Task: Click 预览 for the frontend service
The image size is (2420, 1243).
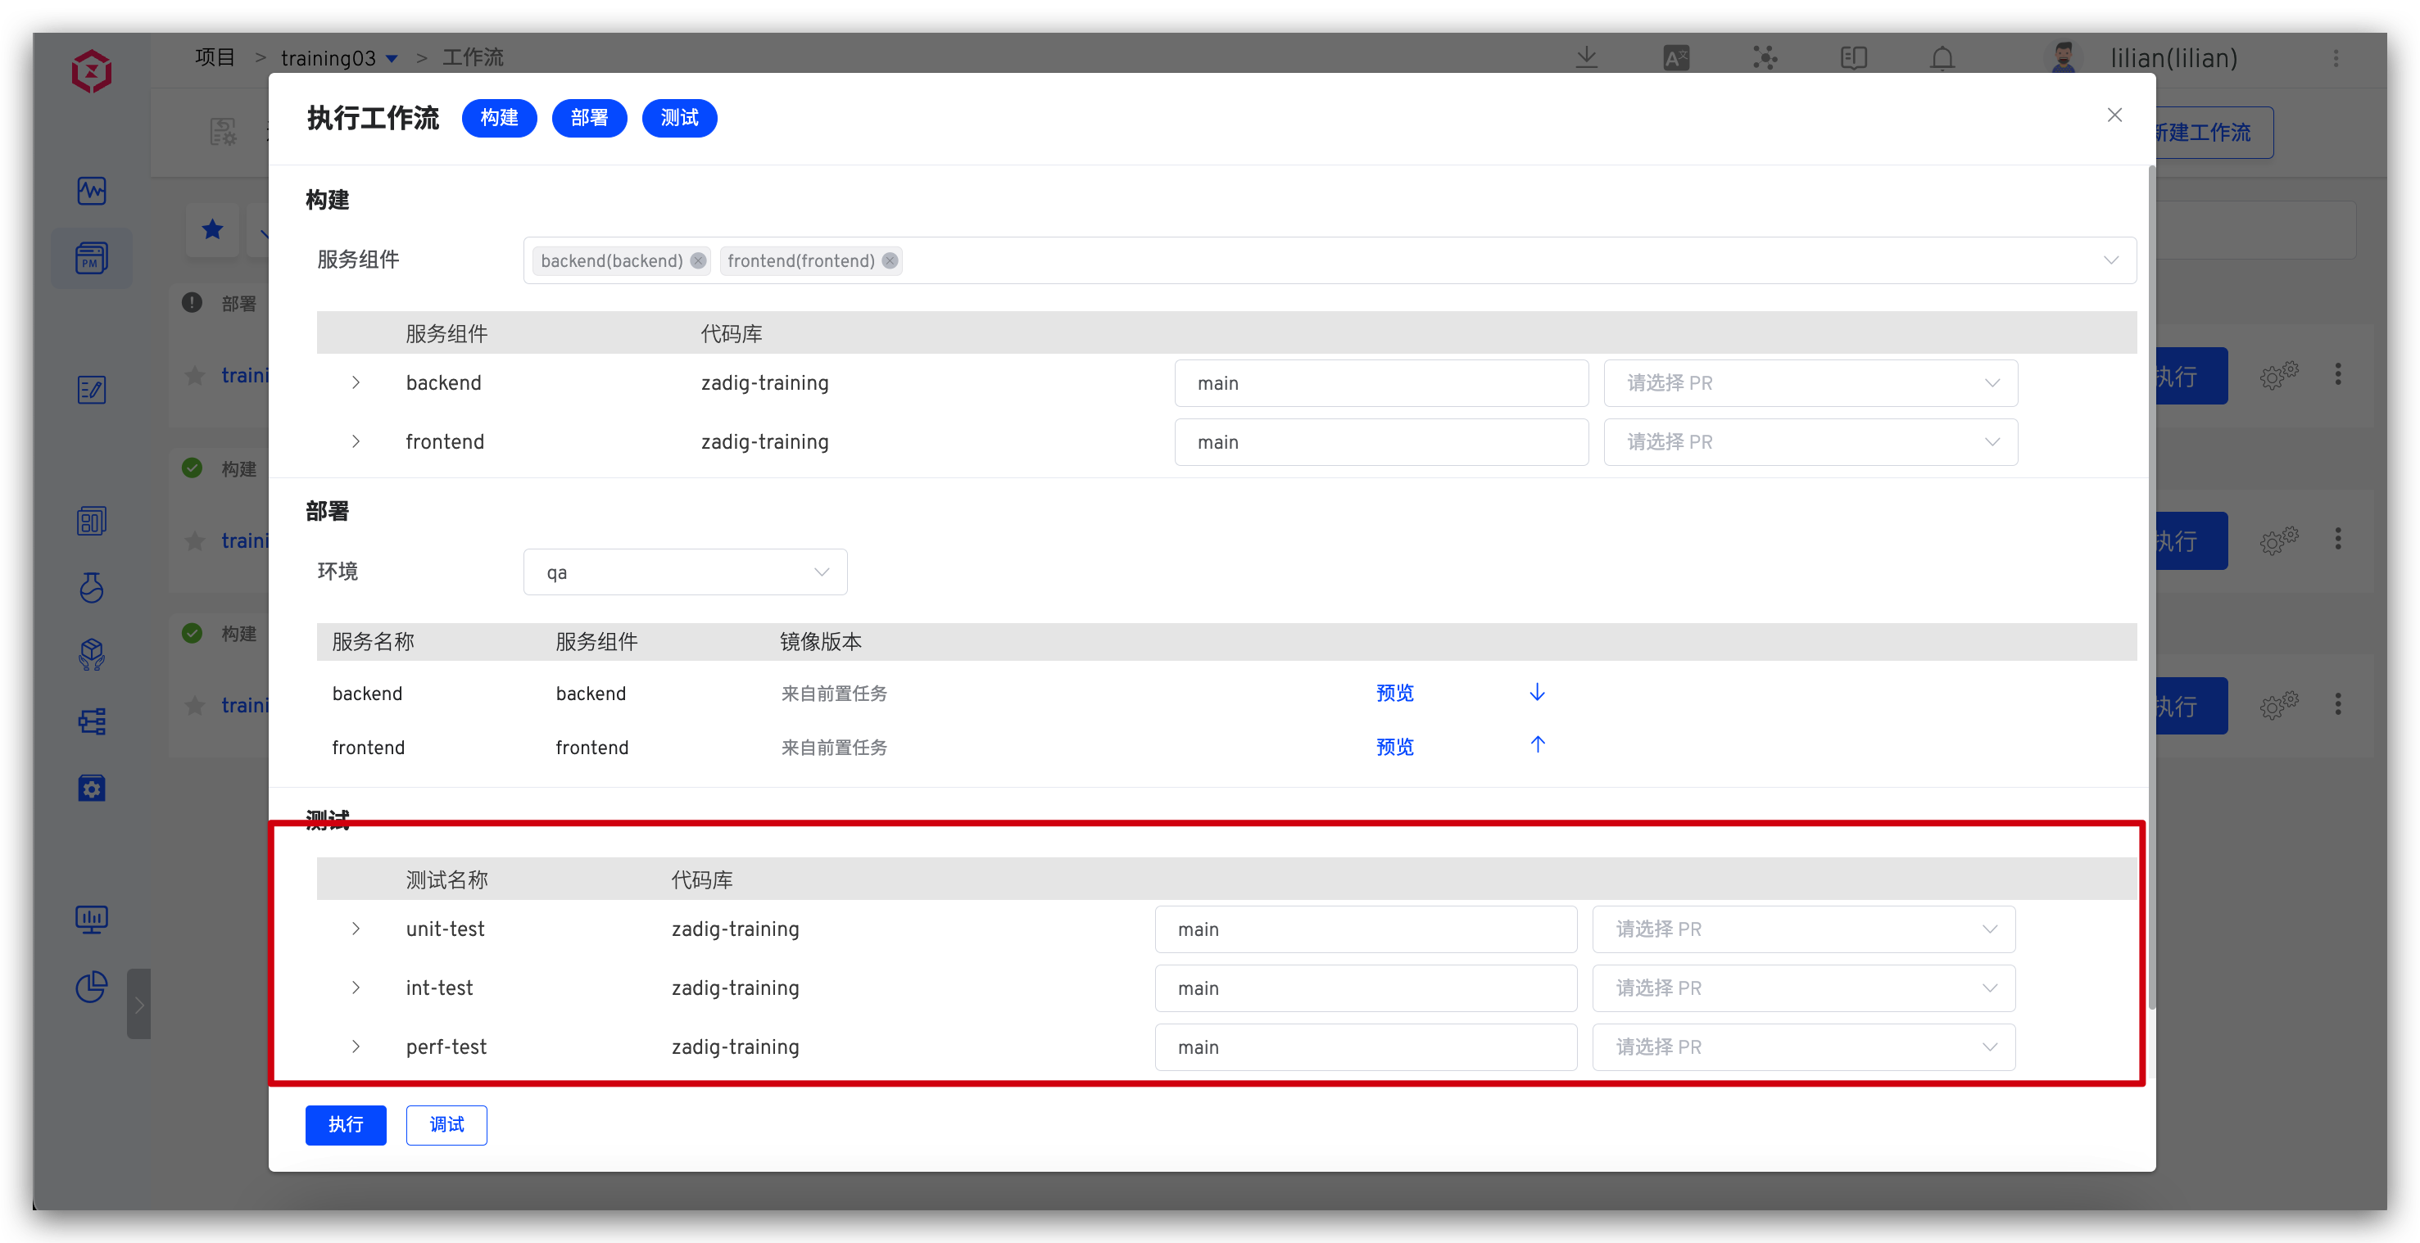Action: click(x=1394, y=748)
